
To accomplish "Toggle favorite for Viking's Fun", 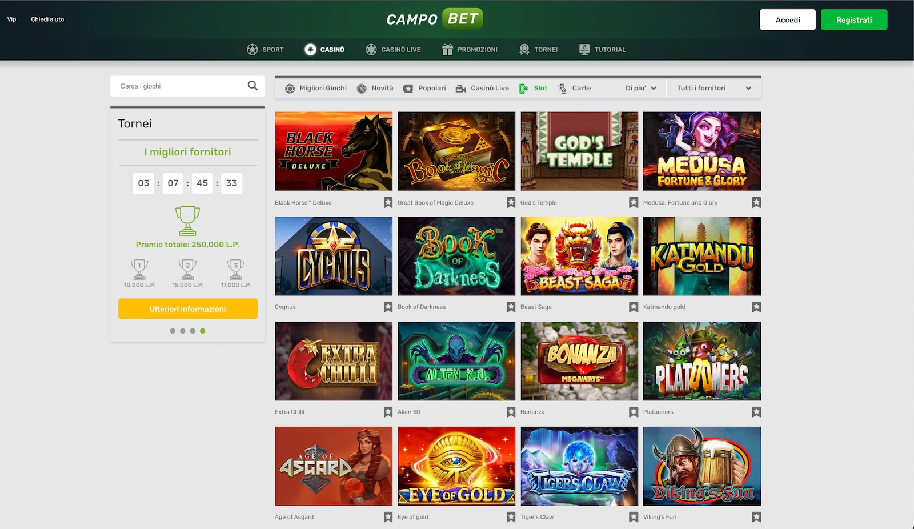I will point(756,516).
